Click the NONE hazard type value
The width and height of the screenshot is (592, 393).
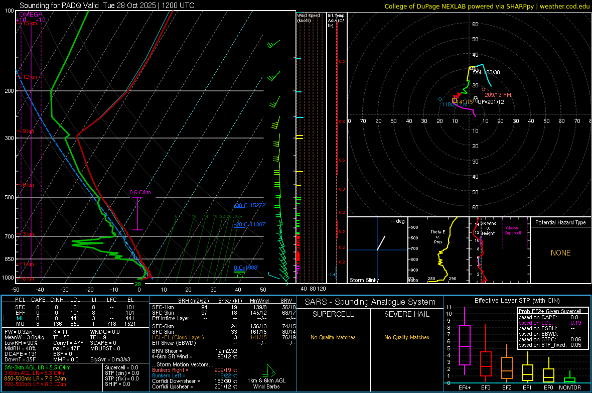tap(560, 253)
